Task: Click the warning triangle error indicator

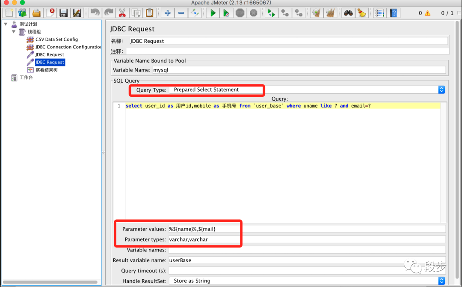Action: point(427,13)
